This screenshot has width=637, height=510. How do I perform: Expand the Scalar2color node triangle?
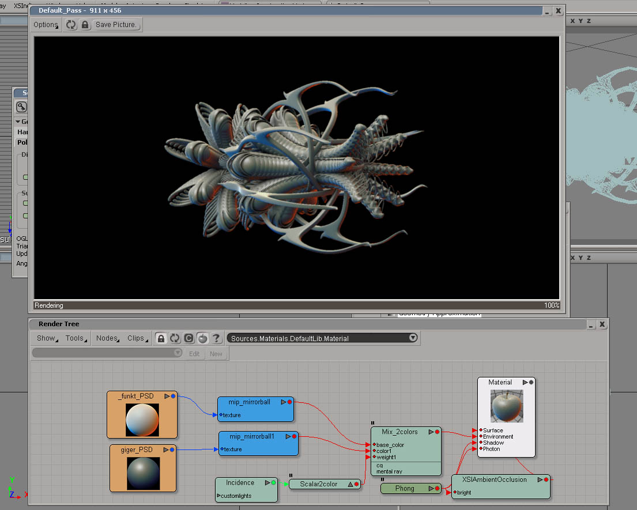click(350, 484)
